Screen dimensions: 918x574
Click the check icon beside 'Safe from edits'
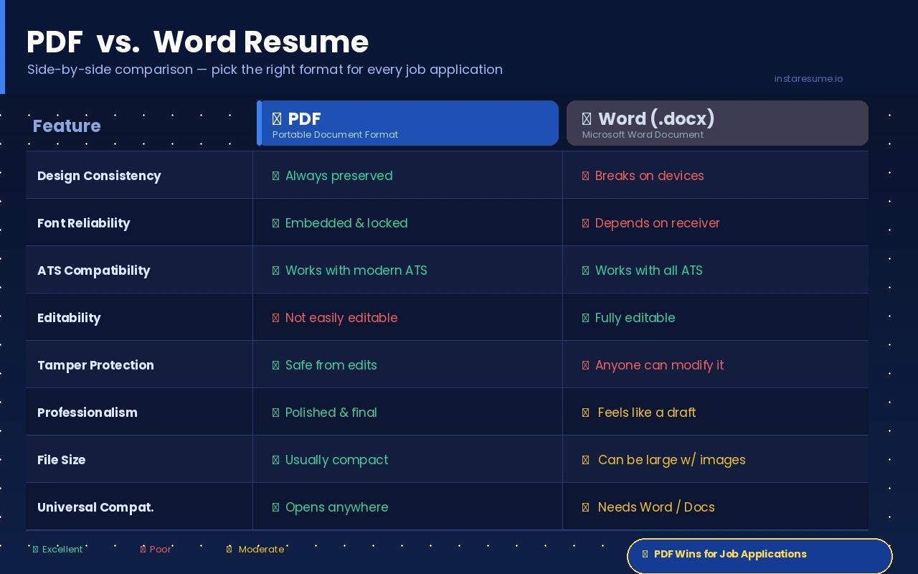pyautogui.click(x=275, y=365)
